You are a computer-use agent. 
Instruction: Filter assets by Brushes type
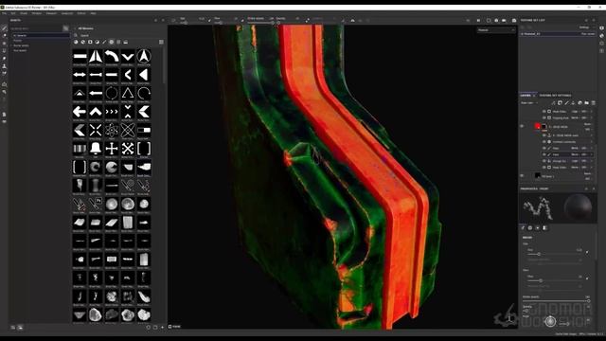coord(104,42)
